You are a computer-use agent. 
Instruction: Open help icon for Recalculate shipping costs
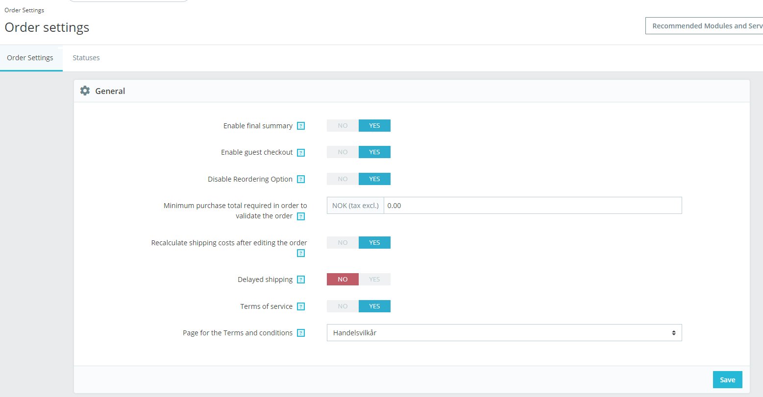pyautogui.click(x=301, y=253)
